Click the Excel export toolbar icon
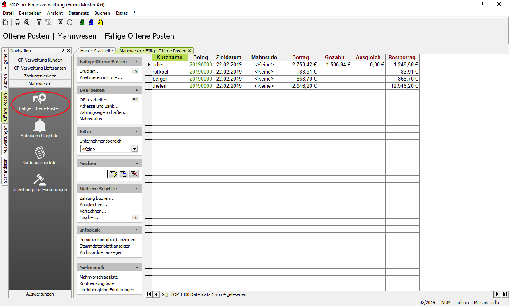 [x=60, y=22]
